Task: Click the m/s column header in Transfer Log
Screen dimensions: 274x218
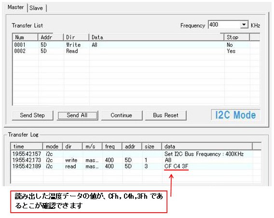Action: [x=92, y=147]
